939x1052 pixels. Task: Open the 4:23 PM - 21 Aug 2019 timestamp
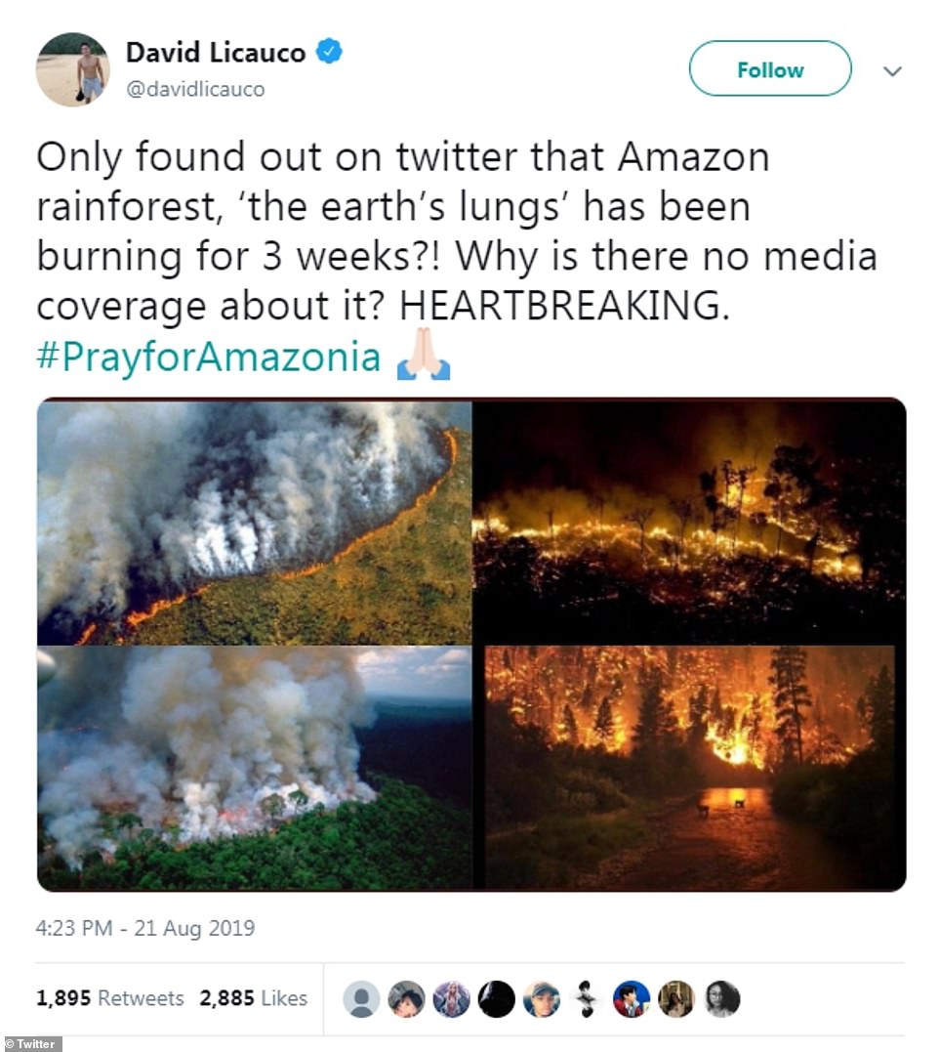click(x=145, y=928)
